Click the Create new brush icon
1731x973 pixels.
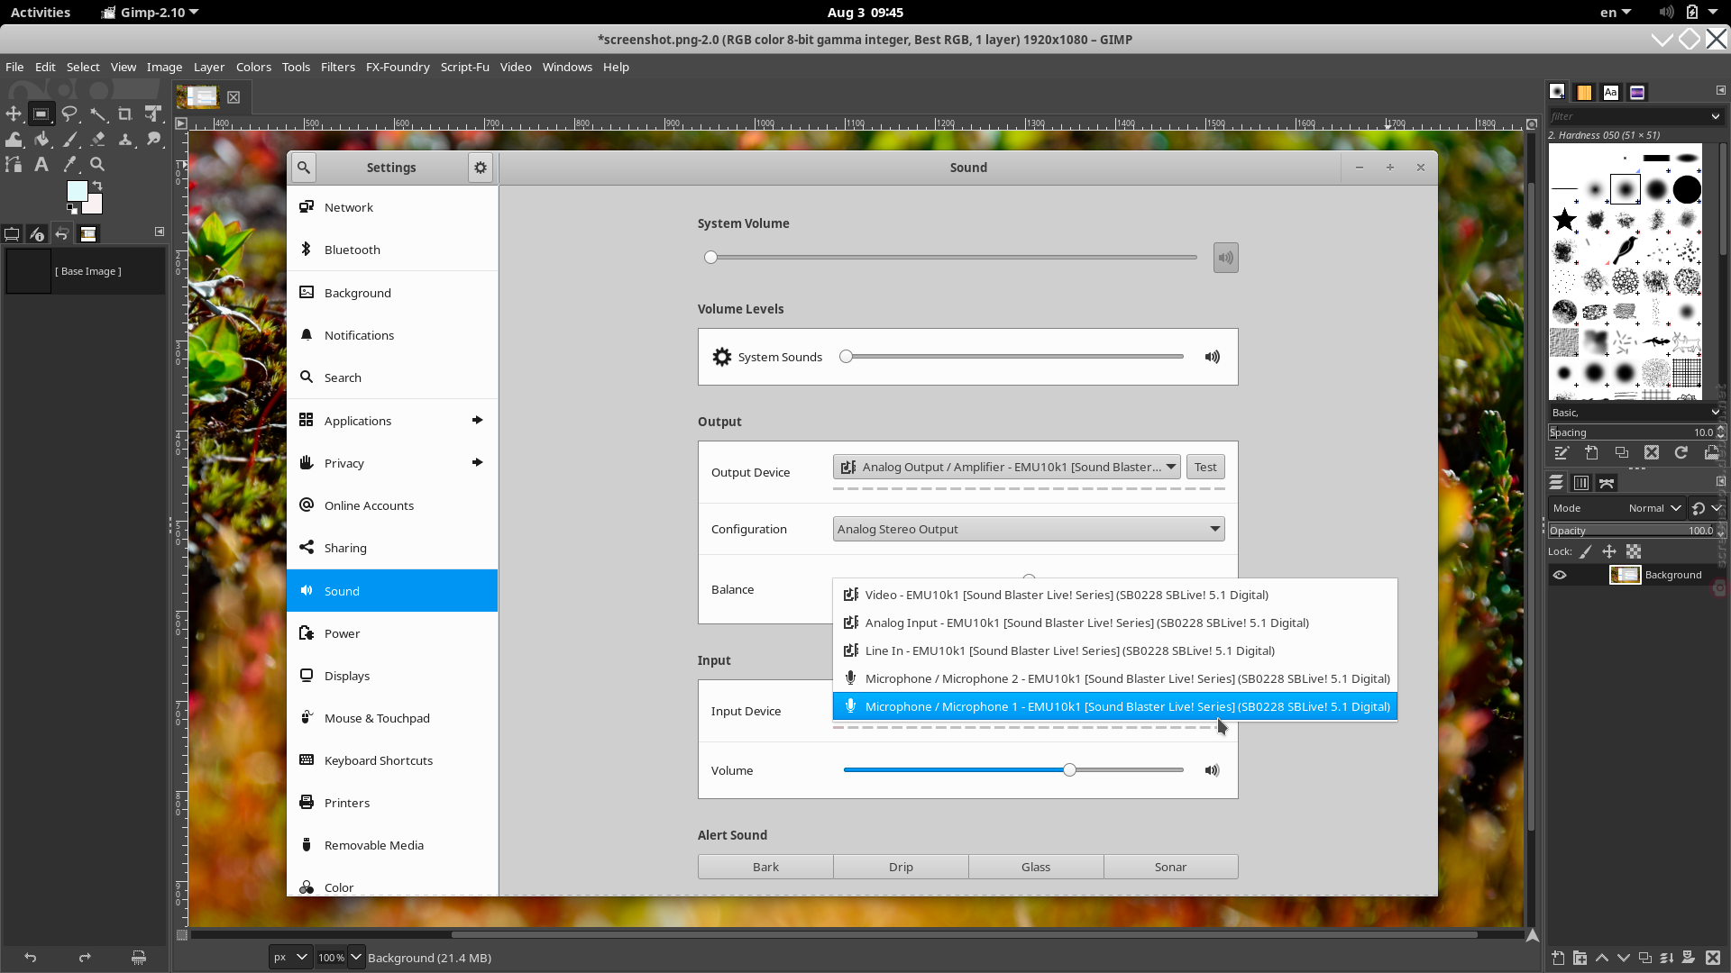(x=1591, y=453)
